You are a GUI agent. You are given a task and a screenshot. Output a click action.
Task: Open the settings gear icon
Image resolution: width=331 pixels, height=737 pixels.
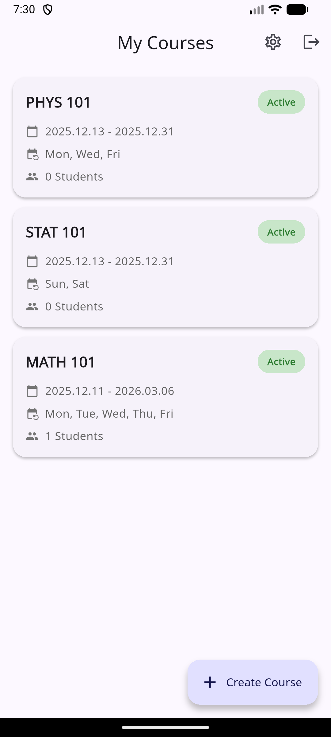(273, 42)
